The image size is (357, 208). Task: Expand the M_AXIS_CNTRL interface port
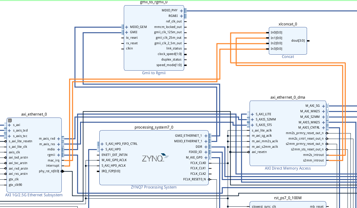click(x=323, y=128)
